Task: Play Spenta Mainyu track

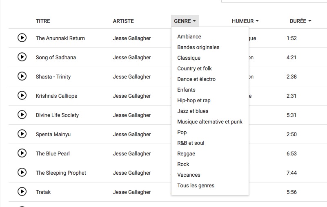Action: pos(22,134)
